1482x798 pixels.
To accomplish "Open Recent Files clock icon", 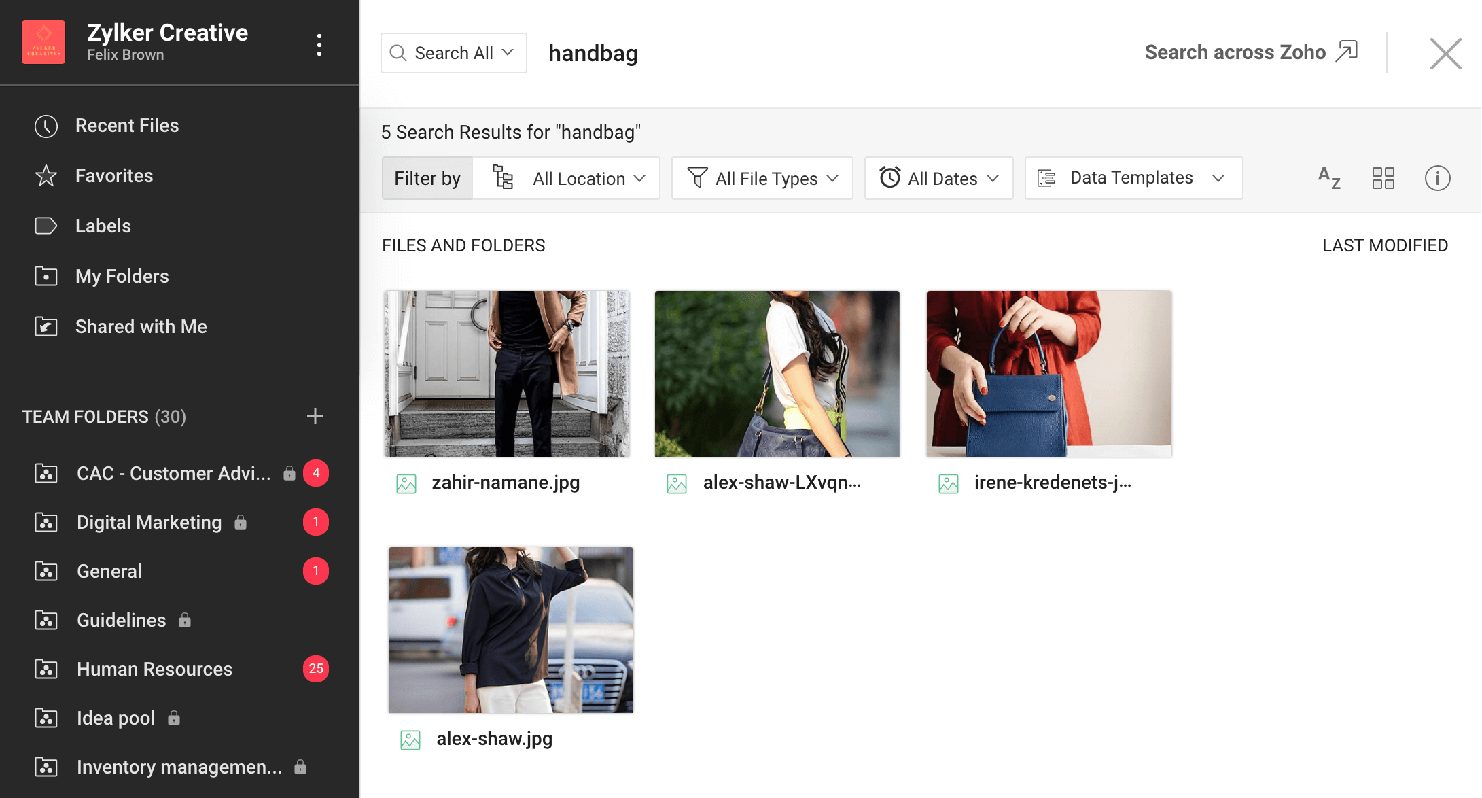I will tap(46, 126).
